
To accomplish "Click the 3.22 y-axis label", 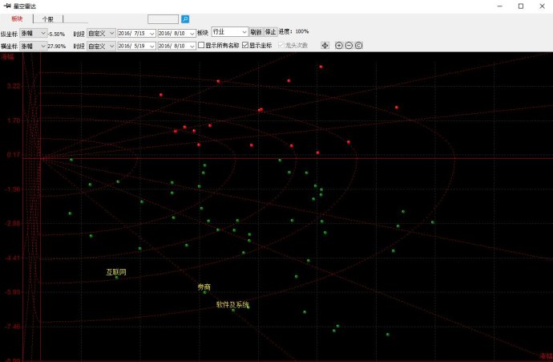I will pos(14,86).
